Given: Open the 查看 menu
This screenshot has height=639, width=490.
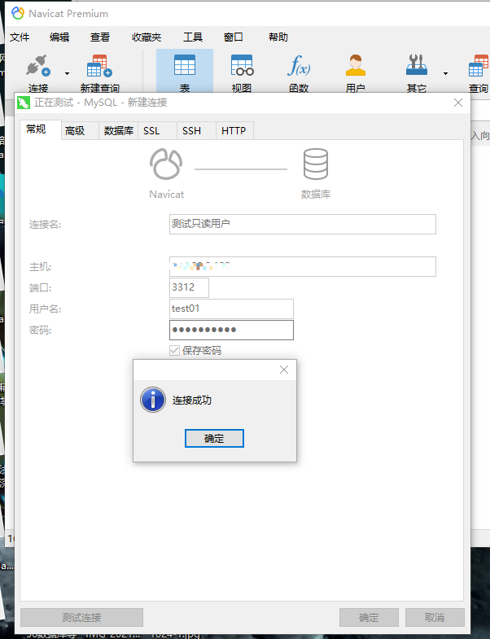Looking at the screenshot, I should (x=100, y=37).
